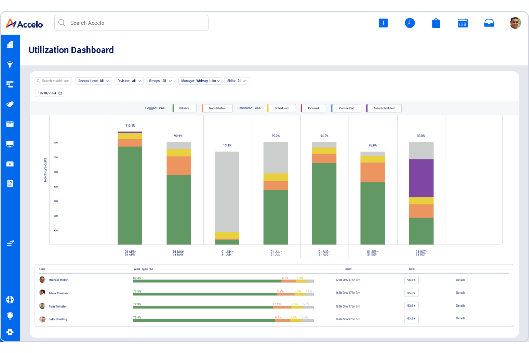Toggle the Non-Billable logged time filter
The width and height of the screenshot is (529, 353).
point(217,108)
